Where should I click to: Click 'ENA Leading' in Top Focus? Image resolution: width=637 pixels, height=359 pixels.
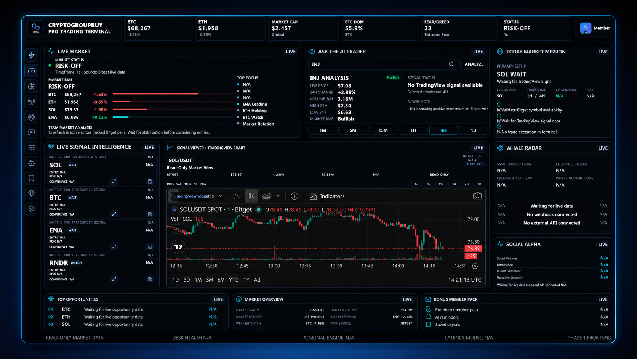click(254, 104)
